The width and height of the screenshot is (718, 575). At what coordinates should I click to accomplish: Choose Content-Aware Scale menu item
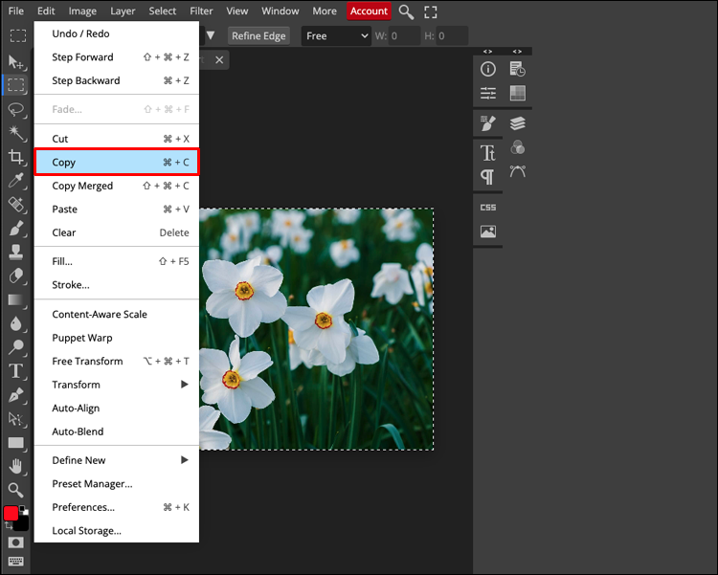(100, 315)
